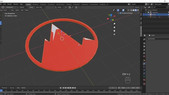Switch to the Layout workspace tab
The width and height of the screenshot is (169, 95).
(x=28, y=4)
